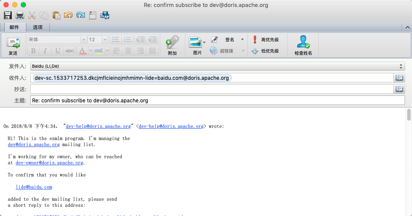Expand the 签名 signature dropdown
The height and width of the screenshot is (216, 412).
coord(242,39)
